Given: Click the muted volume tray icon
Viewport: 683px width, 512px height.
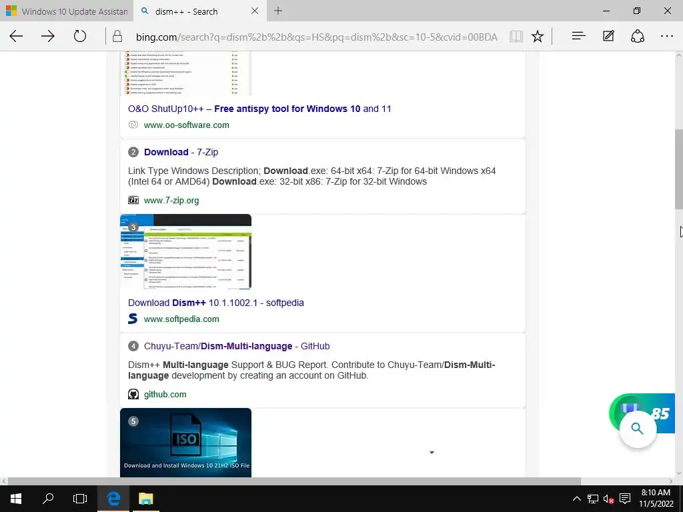Looking at the screenshot, I should tap(608, 499).
